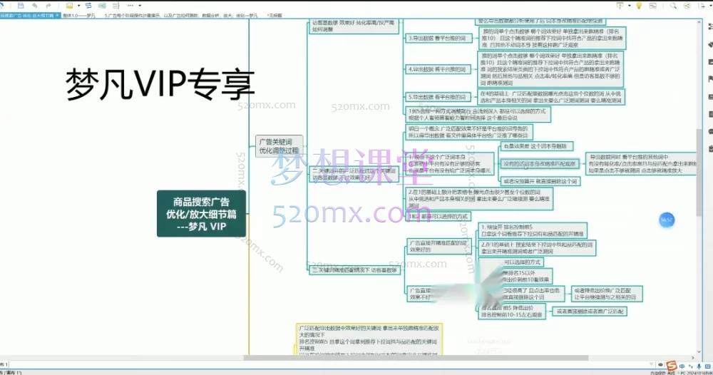Screen dimensions: 713x375
Task: Click the Sogou microphone voice input icon
Action: pos(699,366)
